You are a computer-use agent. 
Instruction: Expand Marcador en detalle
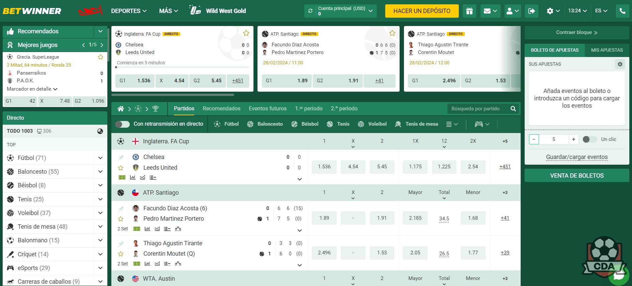[x=32, y=89]
